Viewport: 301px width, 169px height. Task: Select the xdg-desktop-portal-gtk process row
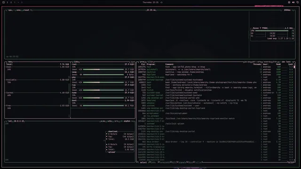click(x=215, y=98)
